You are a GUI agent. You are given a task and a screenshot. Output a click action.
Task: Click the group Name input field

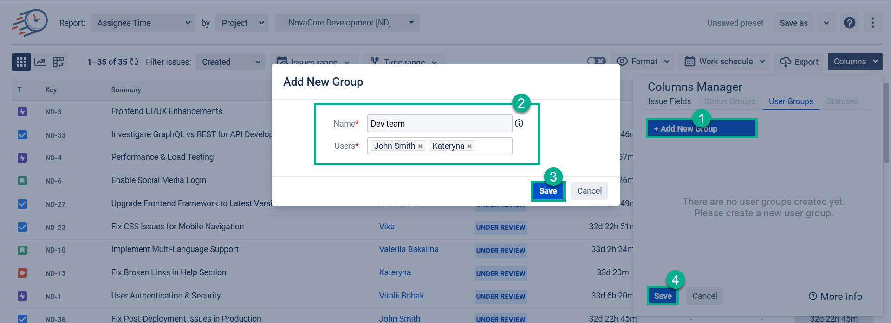tap(439, 124)
